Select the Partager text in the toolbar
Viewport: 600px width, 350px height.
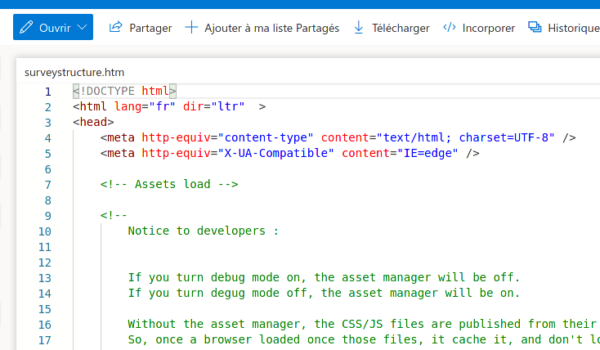pyautogui.click(x=150, y=28)
